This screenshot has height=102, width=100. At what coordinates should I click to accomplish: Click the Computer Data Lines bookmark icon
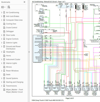[4, 20]
